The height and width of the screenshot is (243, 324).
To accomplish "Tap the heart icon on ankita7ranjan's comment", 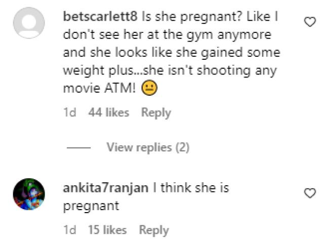I will click(x=309, y=192).
